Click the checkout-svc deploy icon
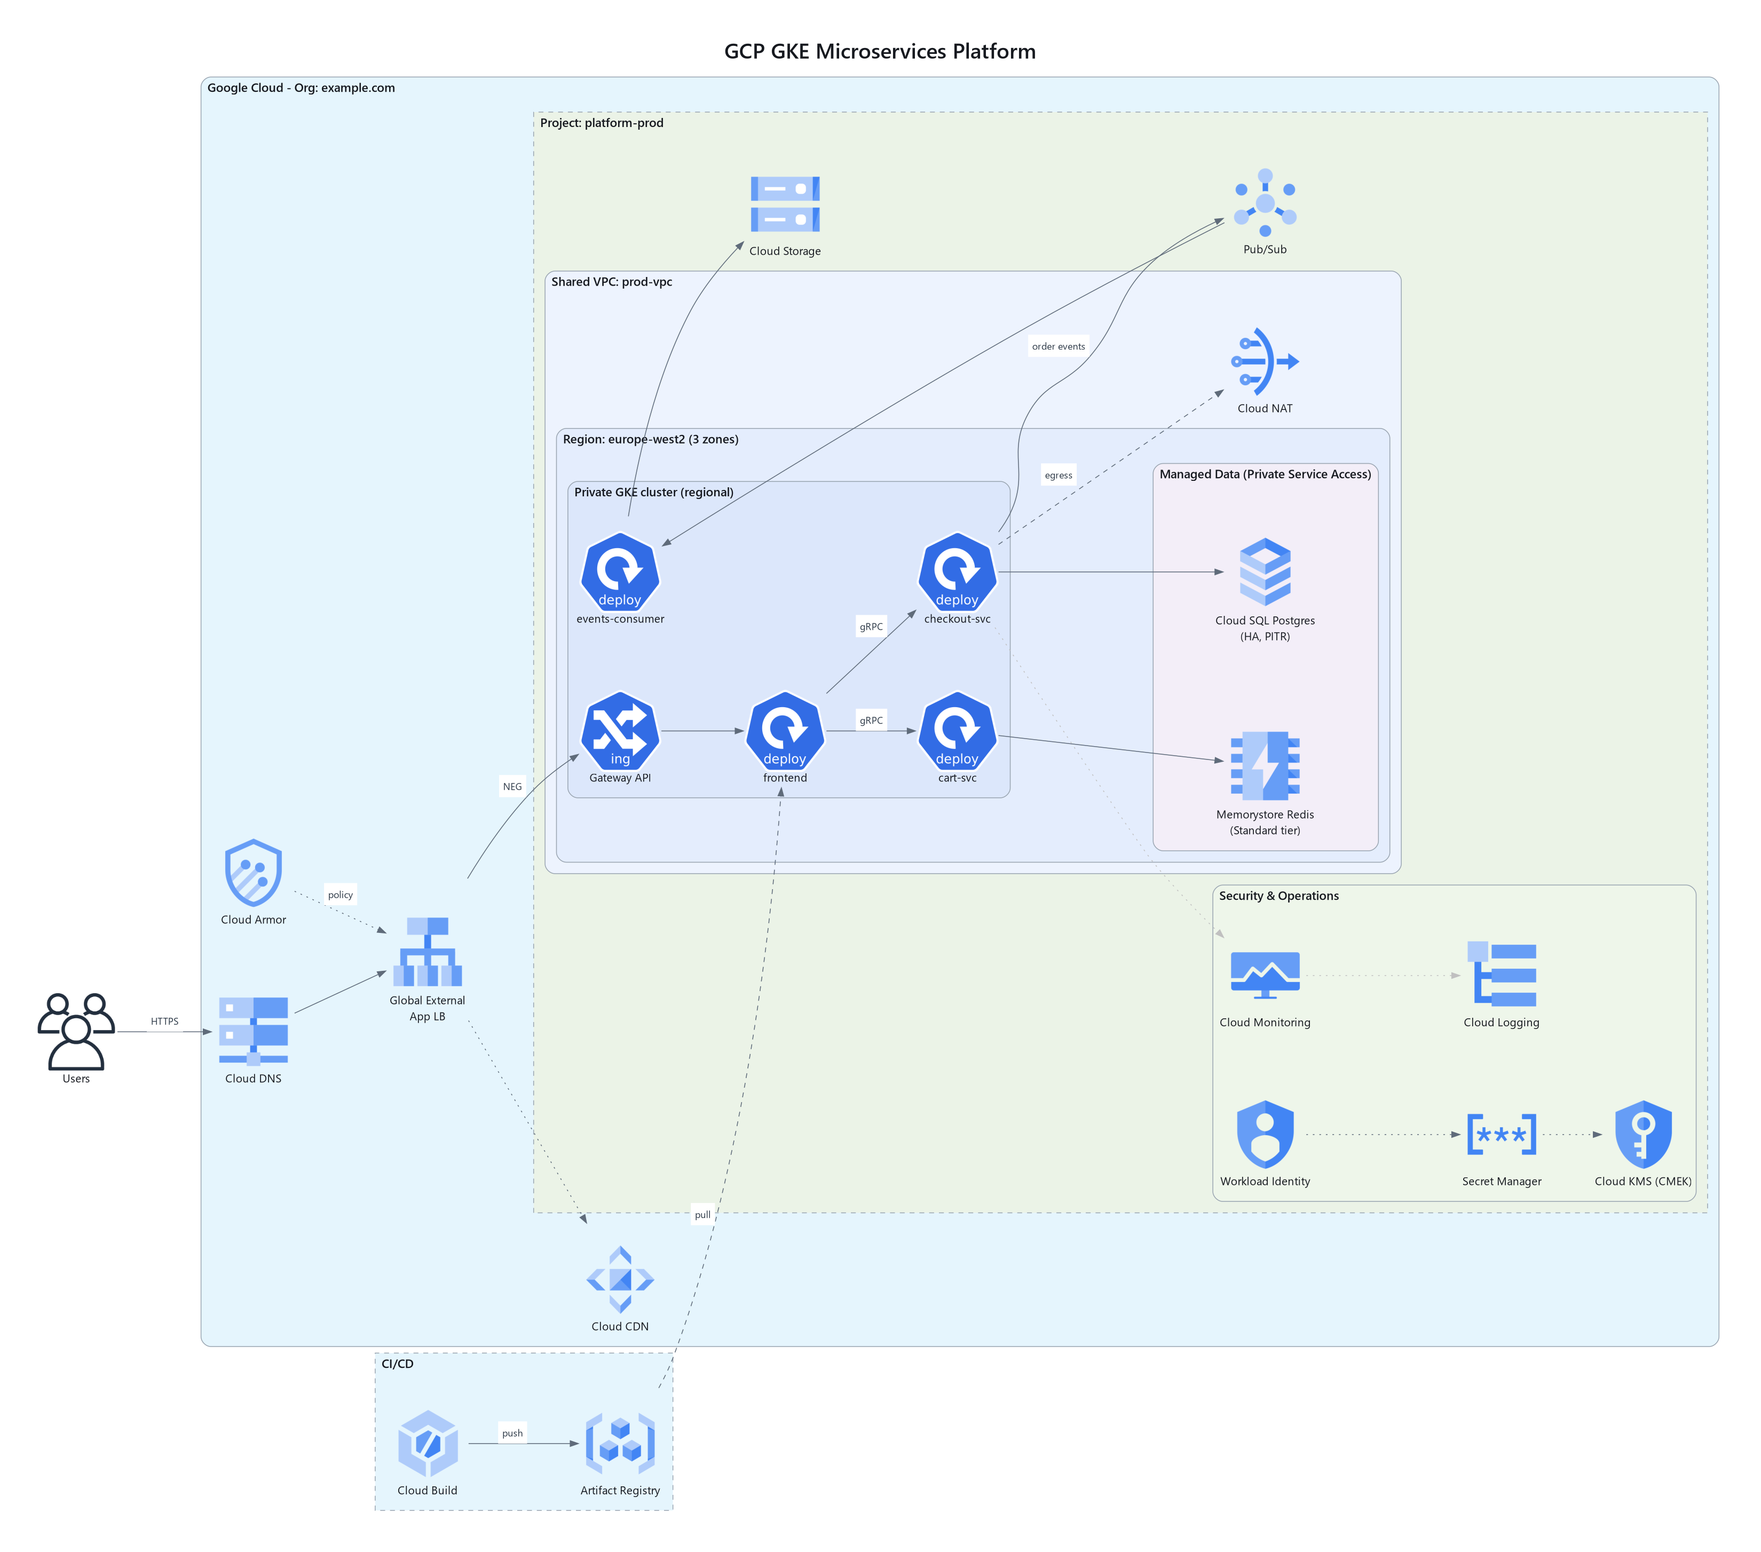The image size is (1761, 1552). coord(957,572)
